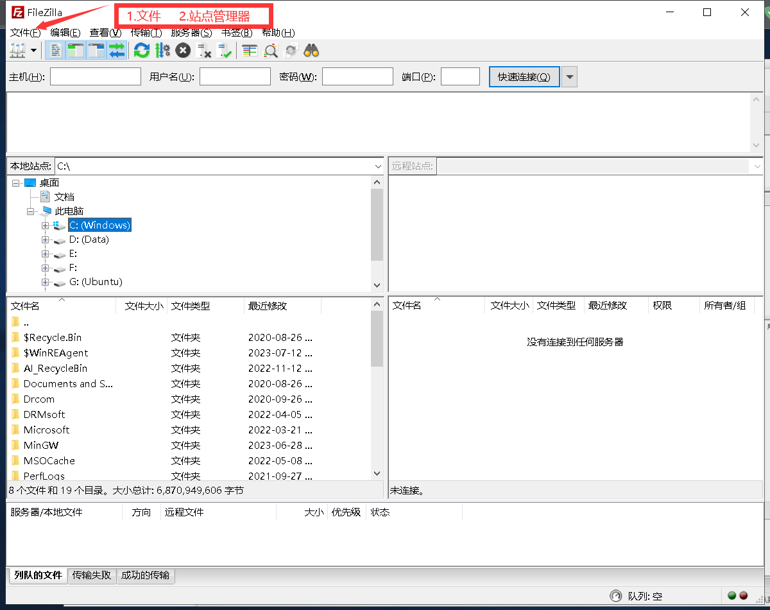
Task: Toggle the message log display
Action: click(56, 50)
